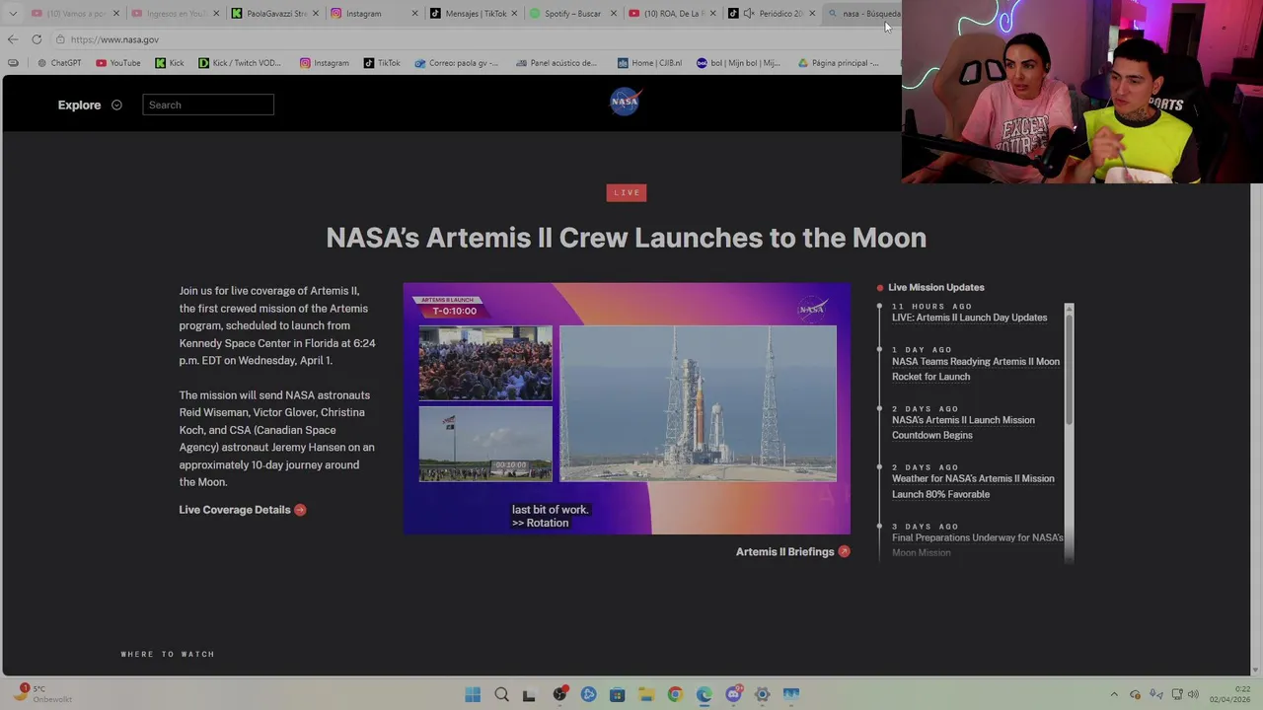Image resolution: width=1263 pixels, height=710 pixels.
Task: Click arrow icon beside Artemis II Briefings
Action: pyautogui.click(x=844, y=551)
